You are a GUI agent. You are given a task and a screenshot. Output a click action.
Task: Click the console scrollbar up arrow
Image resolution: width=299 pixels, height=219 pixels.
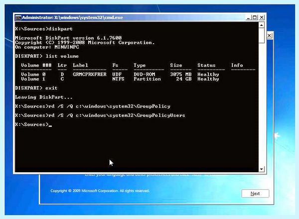coord(262,25)
